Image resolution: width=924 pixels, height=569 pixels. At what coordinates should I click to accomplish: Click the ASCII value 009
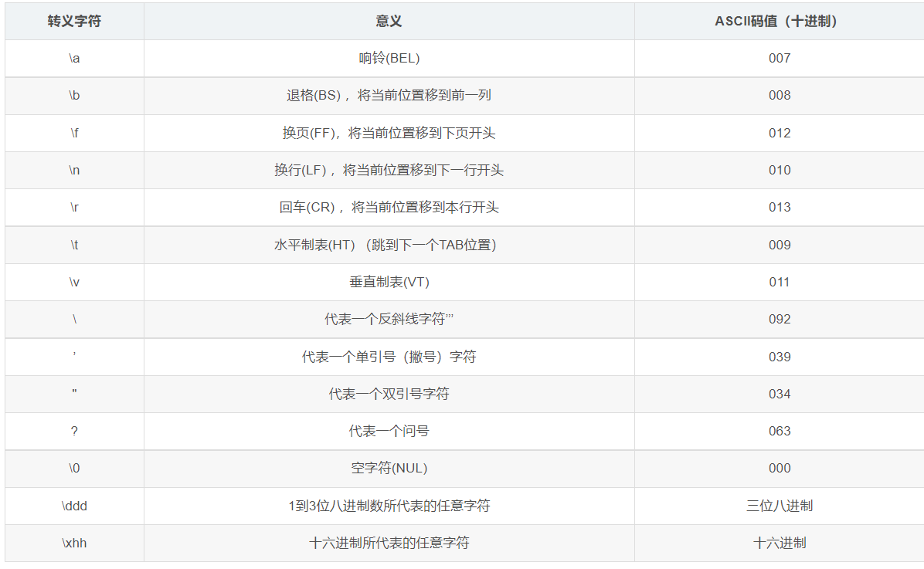click(779, 245)
